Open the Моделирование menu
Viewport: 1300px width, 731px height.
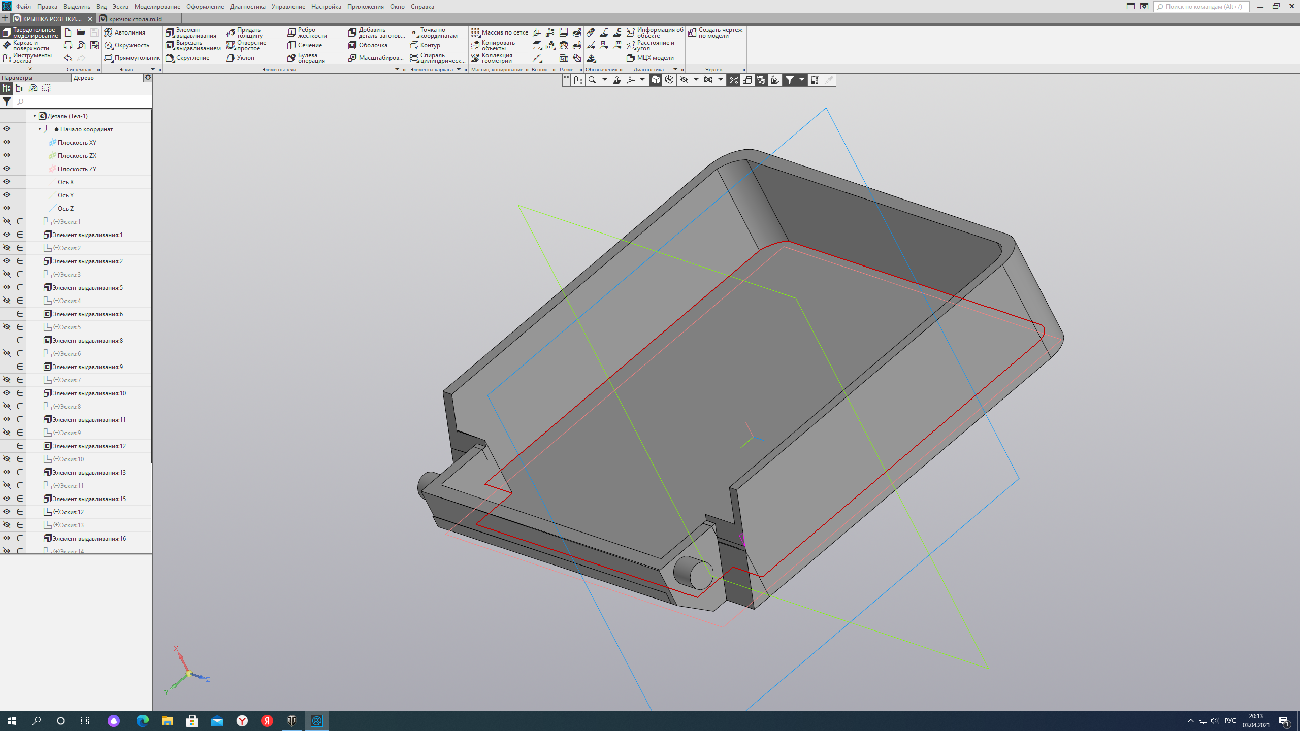157,7
